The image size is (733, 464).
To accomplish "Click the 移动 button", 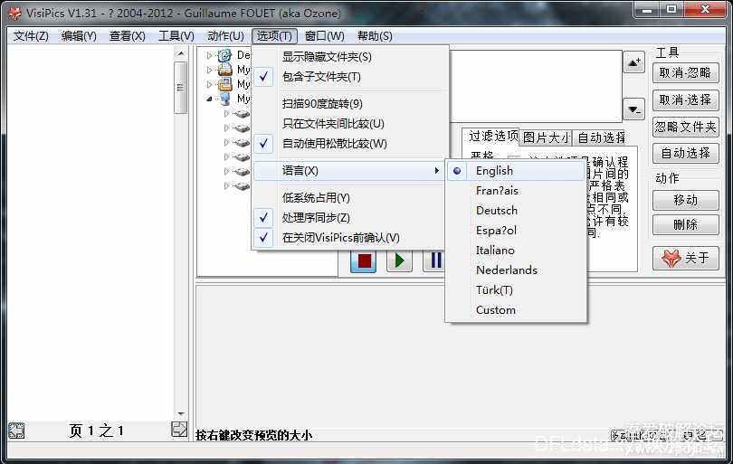I will (x=685, y=201).
